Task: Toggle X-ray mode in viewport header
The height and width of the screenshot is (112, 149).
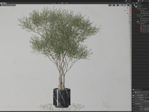Action: [x=120, y=5]
